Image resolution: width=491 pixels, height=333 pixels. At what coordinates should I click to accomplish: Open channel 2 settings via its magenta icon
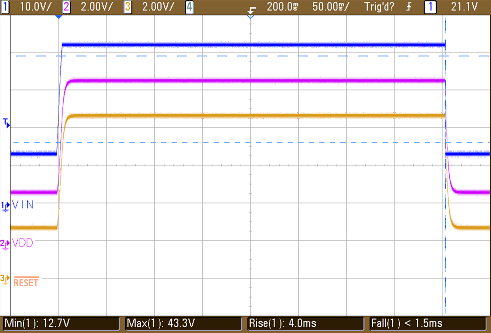coord(66,7)
